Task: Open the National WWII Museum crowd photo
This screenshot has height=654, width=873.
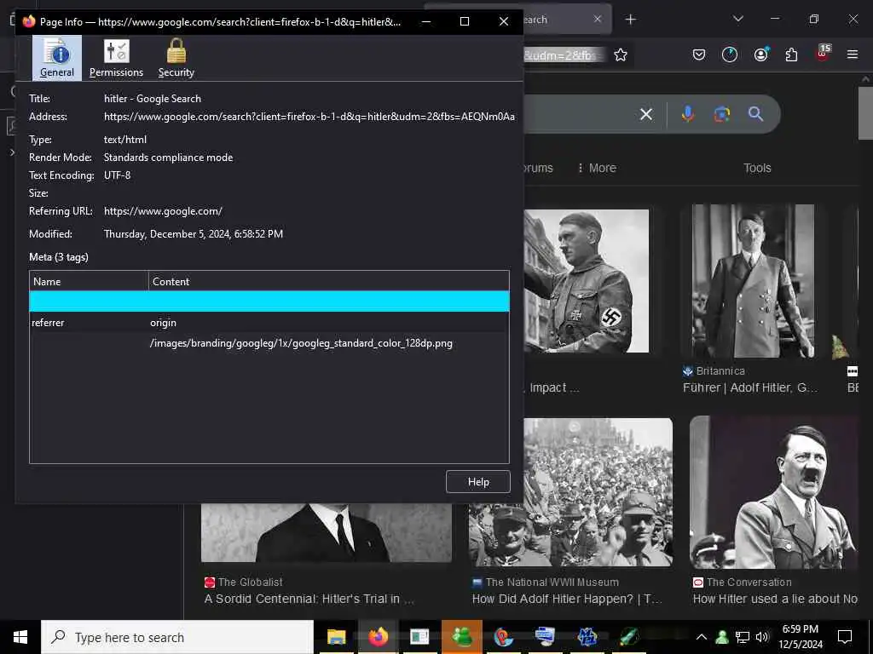Action: [x=570, y=492]
